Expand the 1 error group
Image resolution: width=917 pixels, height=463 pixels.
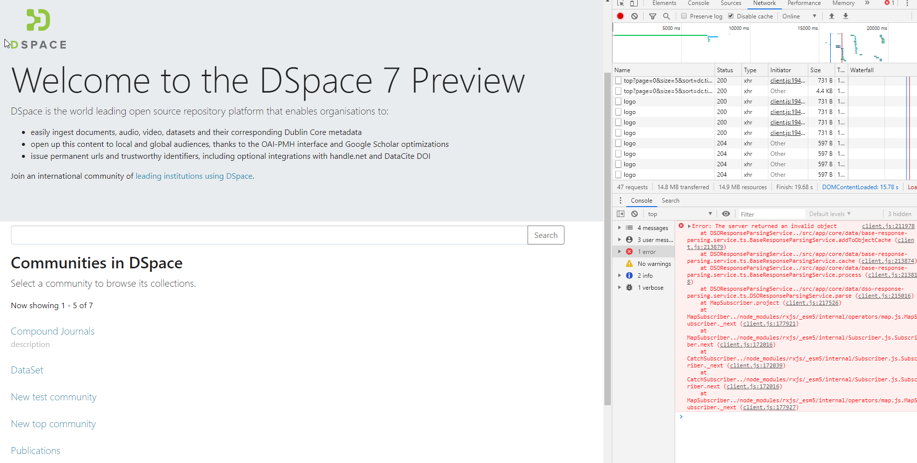[x=620, y=251]
